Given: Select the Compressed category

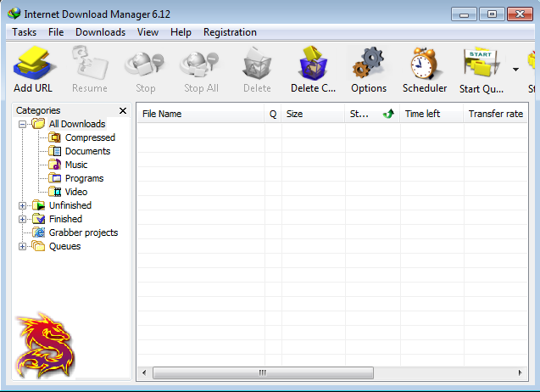Looking at the screenshot, I should [x=90, y=137].
